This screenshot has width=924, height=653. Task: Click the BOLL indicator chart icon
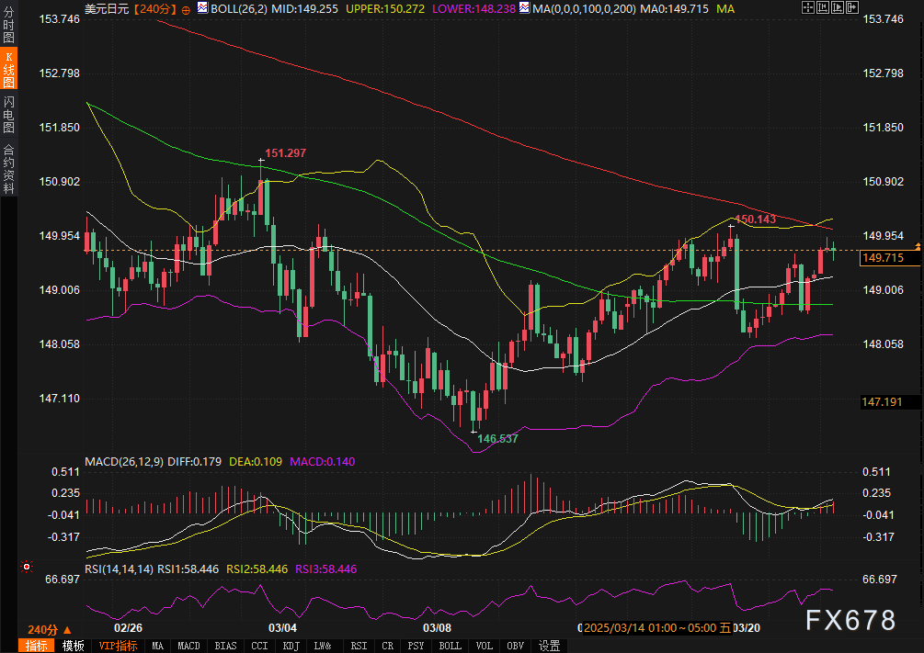203,8
